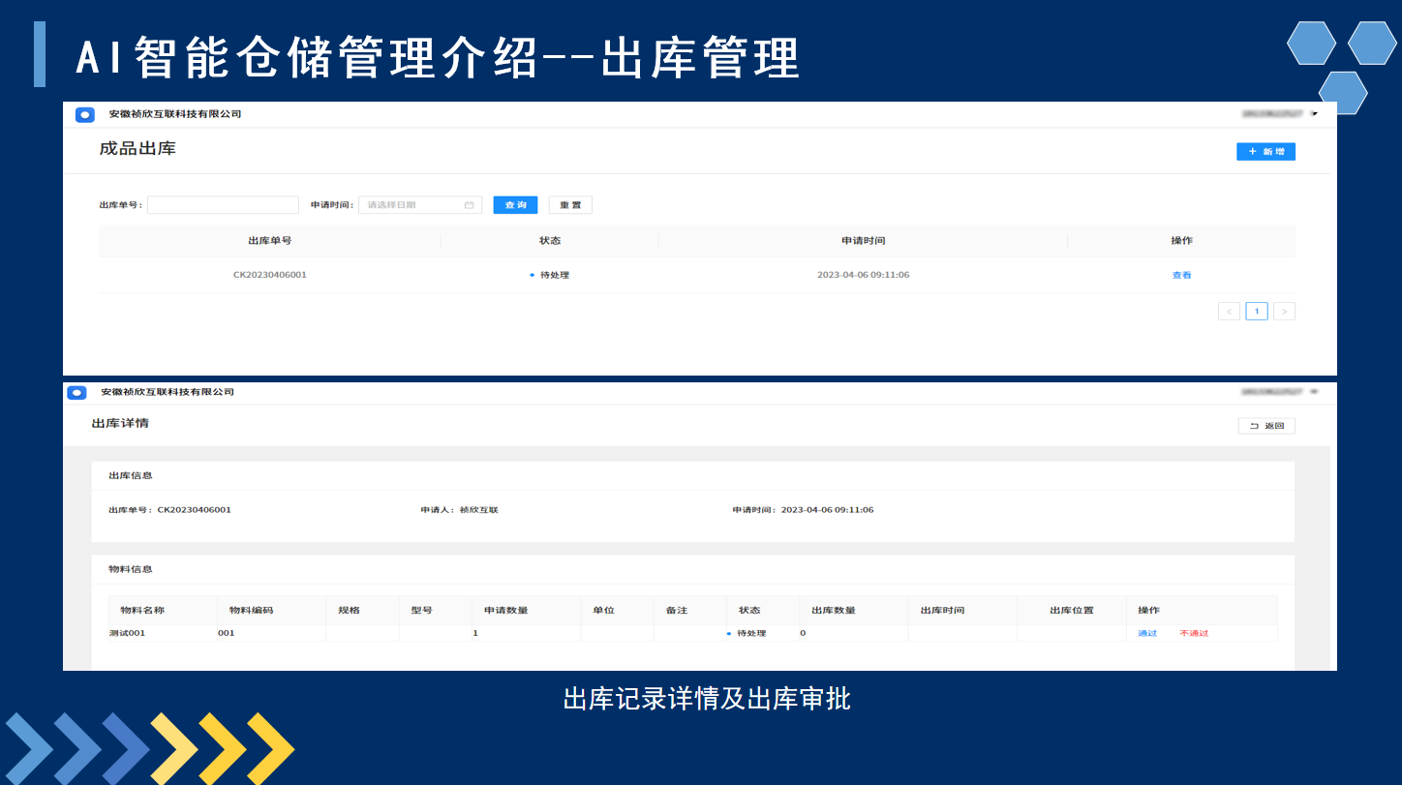1402x785 pixels.
Task: Open the 申请时间 date picker field
Action: [x=420, y=205]
